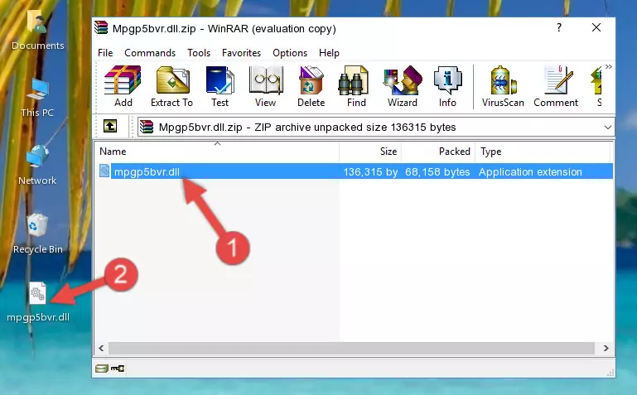This screenshot has height=395, width=637.
Task: Open the Comment tool
Action: pyautogui.click(x=556, y=86)
